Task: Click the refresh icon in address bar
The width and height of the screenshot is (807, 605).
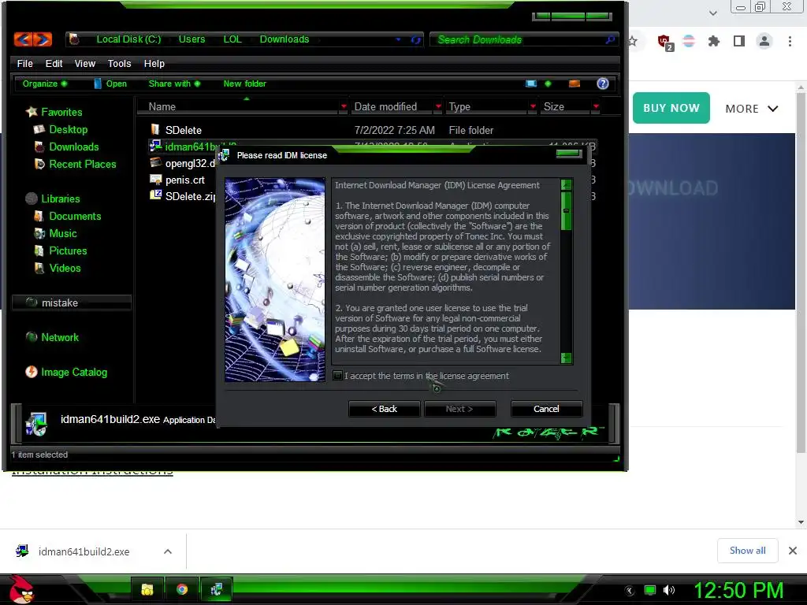Action: pos(416,39)
